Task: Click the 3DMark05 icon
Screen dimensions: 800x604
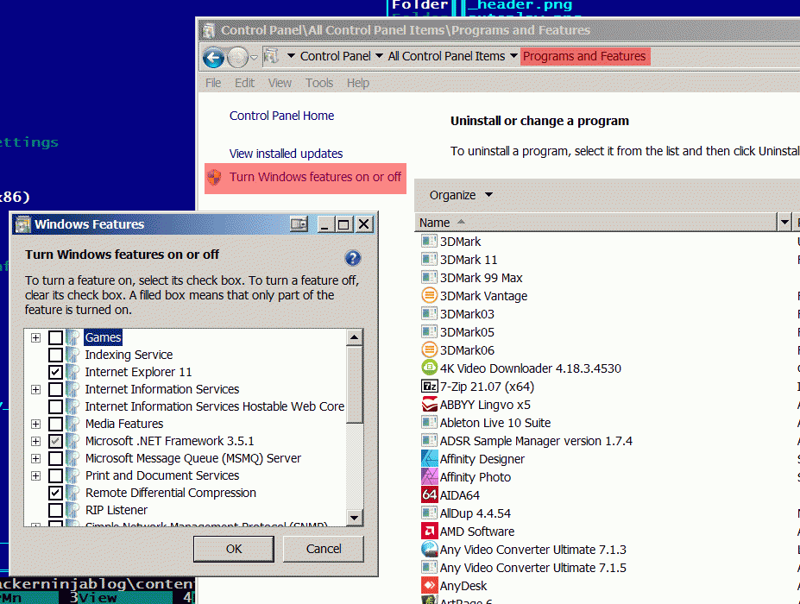Action: [429, 331]
